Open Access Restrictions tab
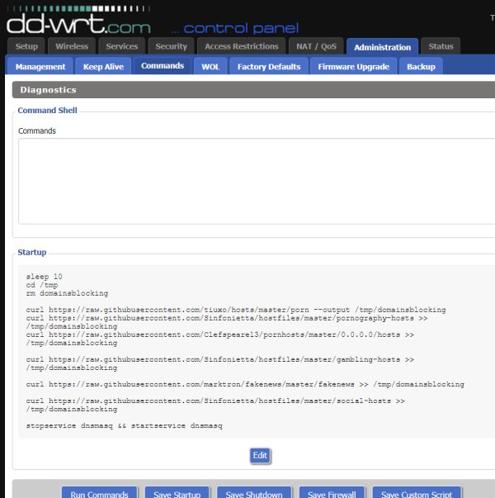Image resolution: width=495 pixels, height=498 pixels. coord(242,46)
